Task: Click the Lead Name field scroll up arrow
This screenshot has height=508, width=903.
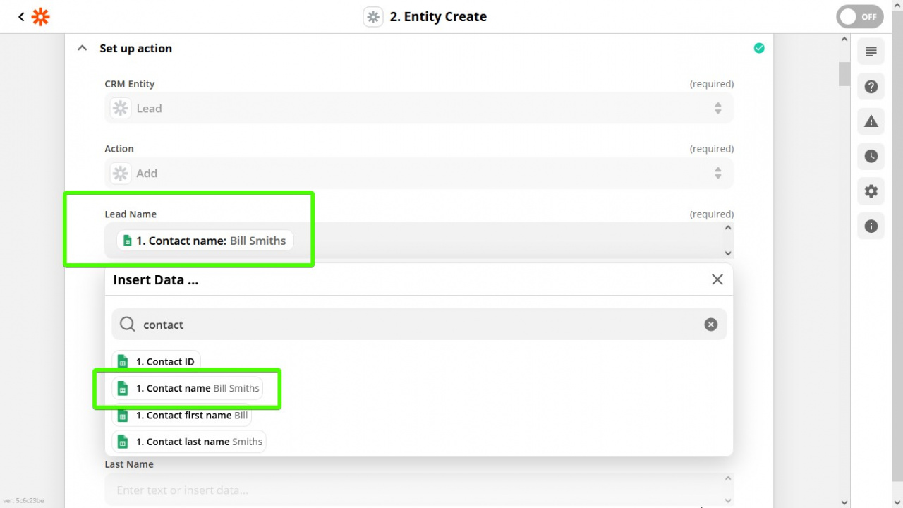Action: (x=728, y=228)
